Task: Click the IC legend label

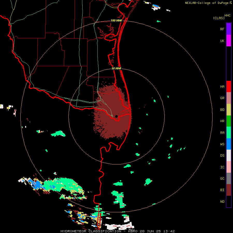Action: click(222, 167)
